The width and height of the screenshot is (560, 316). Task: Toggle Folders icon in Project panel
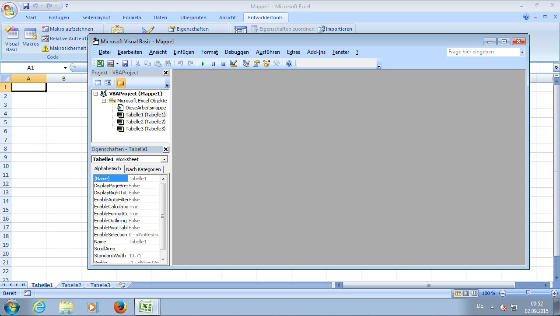click(120, 83)
